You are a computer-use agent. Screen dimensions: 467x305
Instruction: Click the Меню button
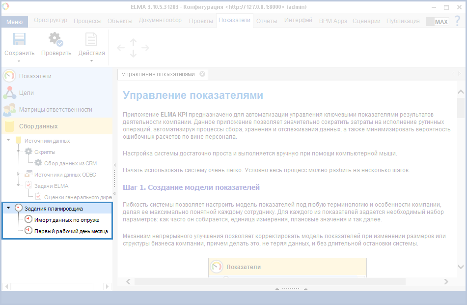coord(15,22)
